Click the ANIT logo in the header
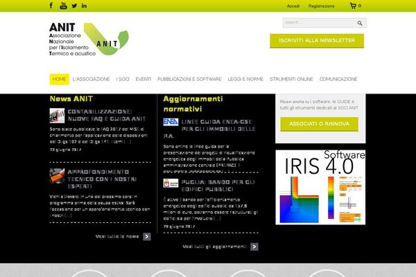Screen dimensions: 416x277 coord(89,39)
